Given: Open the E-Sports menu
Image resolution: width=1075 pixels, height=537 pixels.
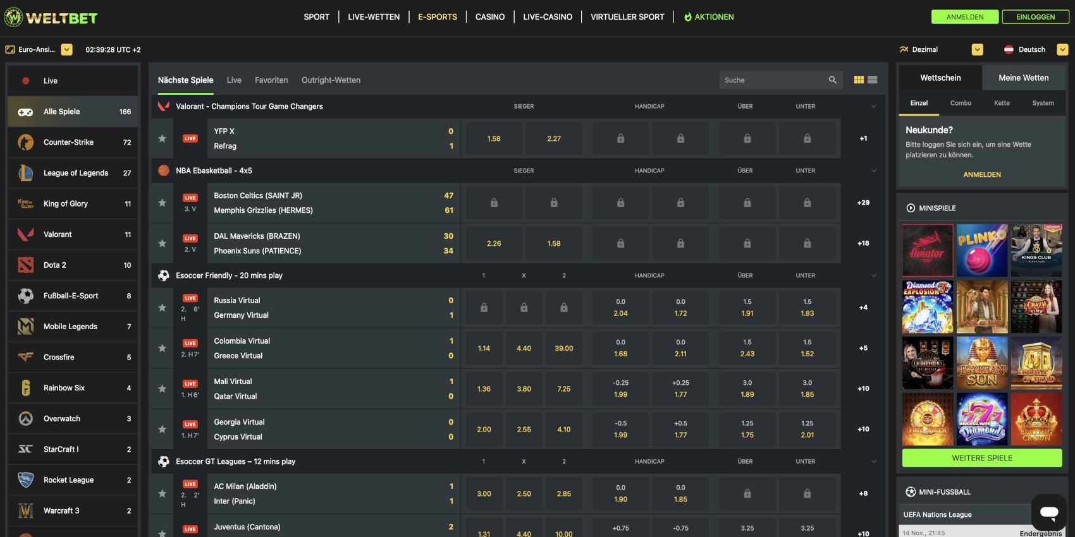Looking at the screenshot, I should 437,17.
